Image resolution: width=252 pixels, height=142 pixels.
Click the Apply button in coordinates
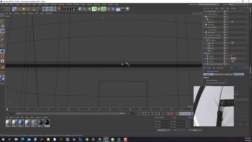click(195, 130)
